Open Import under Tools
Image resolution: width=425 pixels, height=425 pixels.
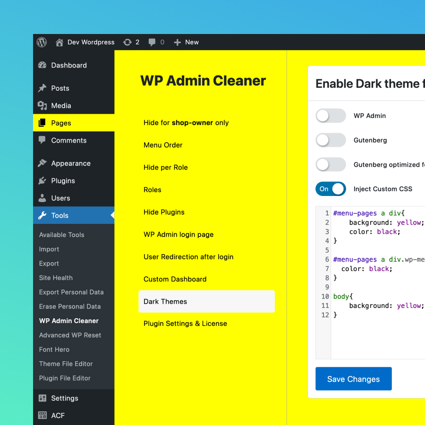tap(49, 249)
